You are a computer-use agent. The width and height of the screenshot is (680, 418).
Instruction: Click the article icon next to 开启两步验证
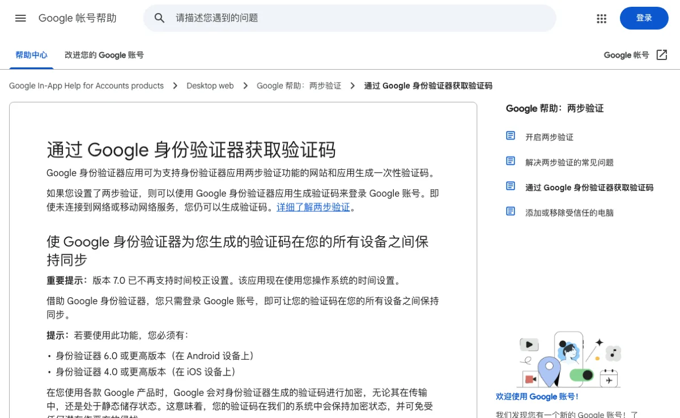[511, 136]
